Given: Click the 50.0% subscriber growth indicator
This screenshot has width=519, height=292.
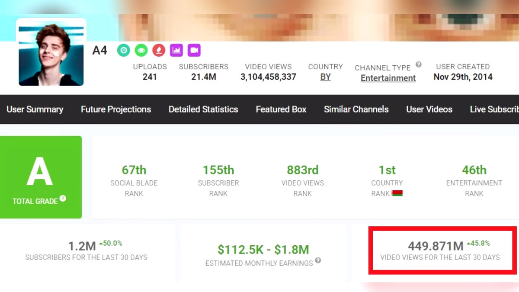Looking at the screenshot, I should click(111, 244).
